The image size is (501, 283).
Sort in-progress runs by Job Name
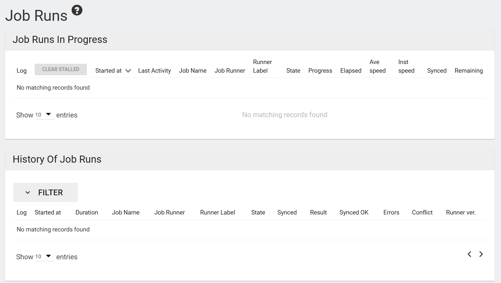click(192, 71)
